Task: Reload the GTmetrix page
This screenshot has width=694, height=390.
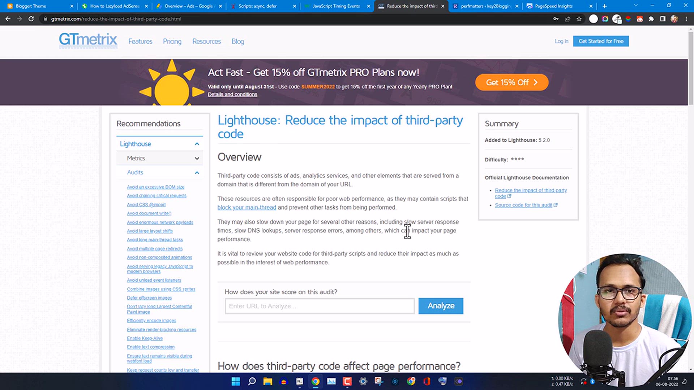Action: [31, 19]
